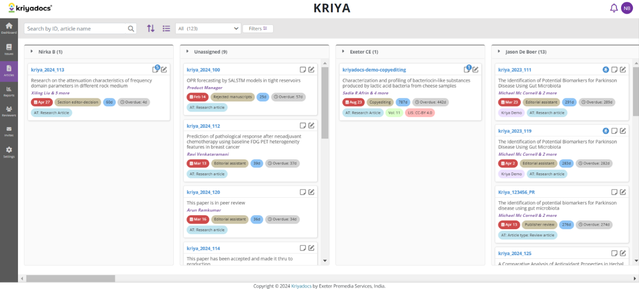The width and height of the screenshot is (639, 289).
Task: Open the Kriyadocs footer link
Action: pos(301,286)
